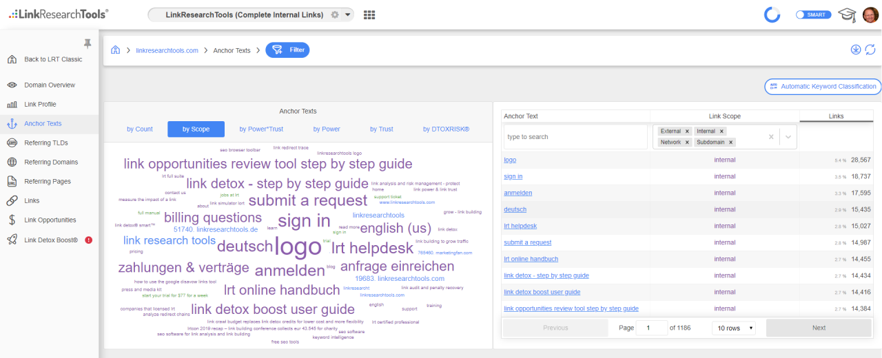Click the Link Detox Boost rocket icon
The image size is (882, 358).
click(12, 240)
